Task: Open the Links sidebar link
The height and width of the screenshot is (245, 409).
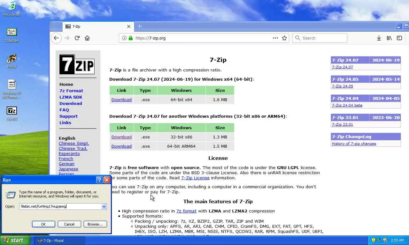Action: [65, 123]
